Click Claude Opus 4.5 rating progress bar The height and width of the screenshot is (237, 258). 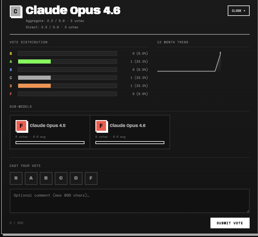point(50,143)
